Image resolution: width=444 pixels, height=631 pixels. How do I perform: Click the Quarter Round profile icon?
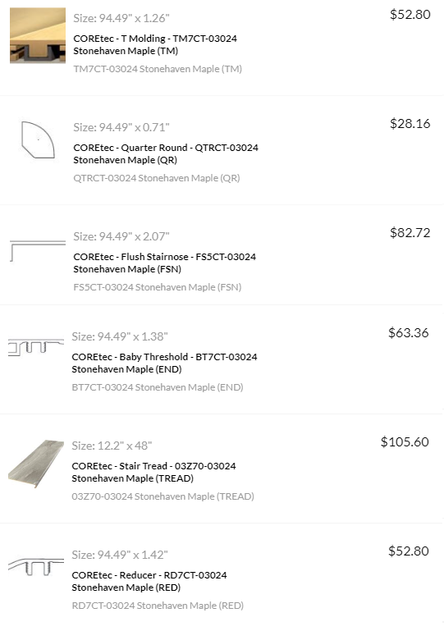pos(38,139)
